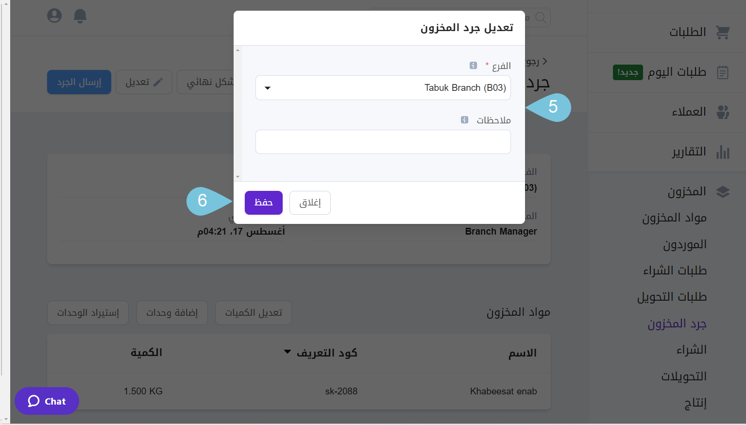The image size is (746, 425).
Task: Click the customers people icon in sidebar
Action: pyautogui.click(x=723, y=112)
